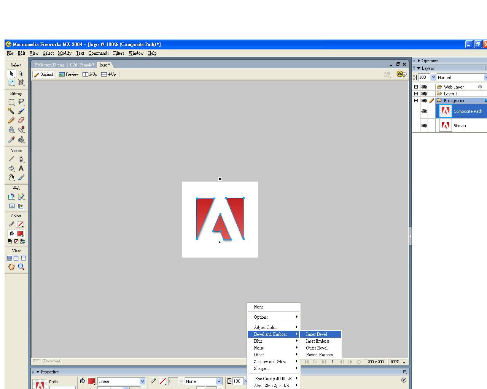Swap stroke and fill colors
This screenshot has height=389, width=487.
[23, 241]
